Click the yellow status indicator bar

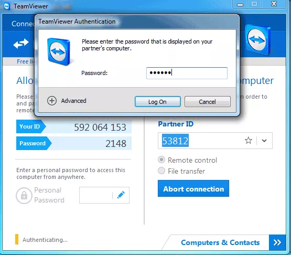[x=17, y=239]
